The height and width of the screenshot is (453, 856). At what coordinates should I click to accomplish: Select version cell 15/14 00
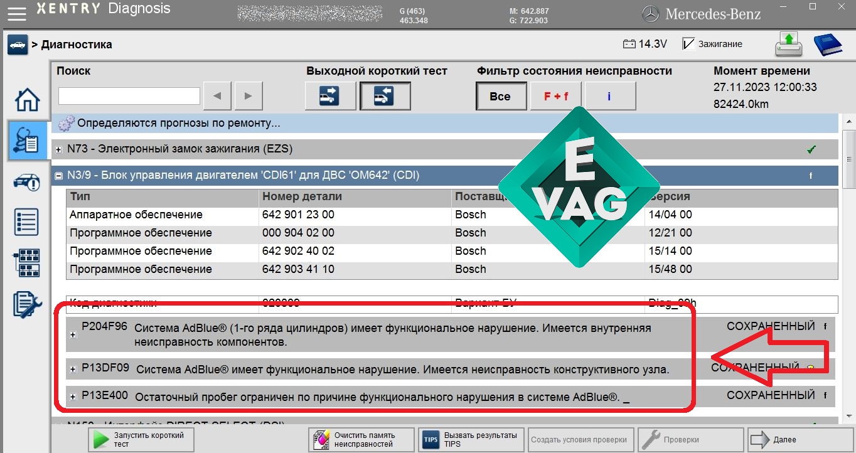(670, 251)
